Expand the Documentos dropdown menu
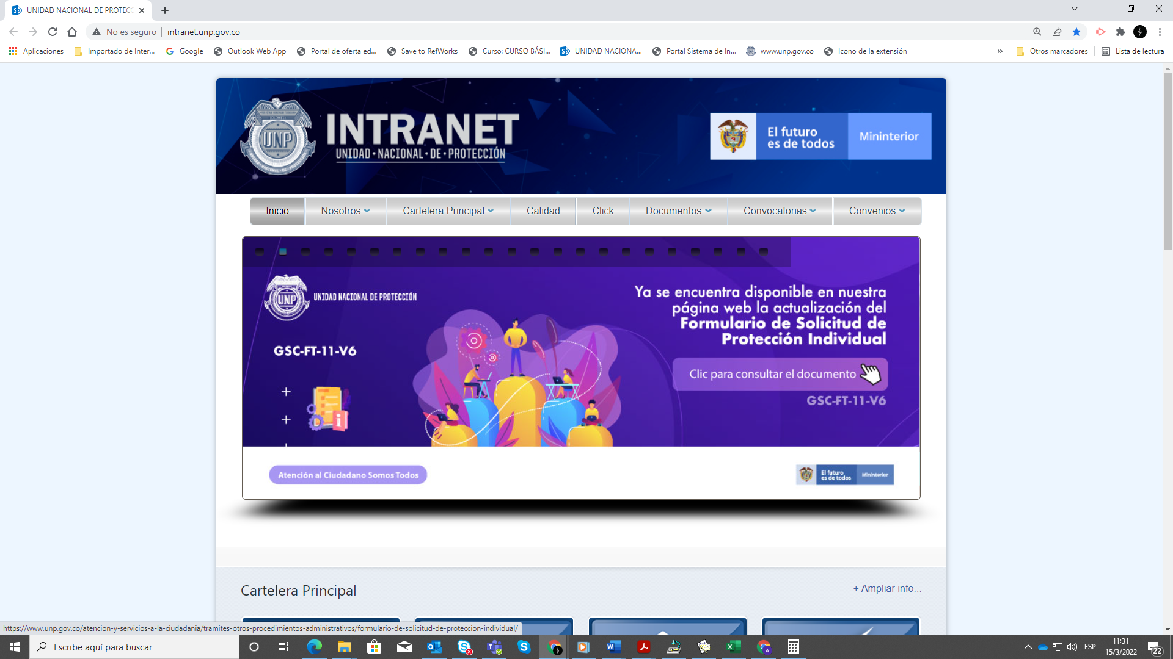The height and width of the screenshot is (659, 1173). point(678,211)
